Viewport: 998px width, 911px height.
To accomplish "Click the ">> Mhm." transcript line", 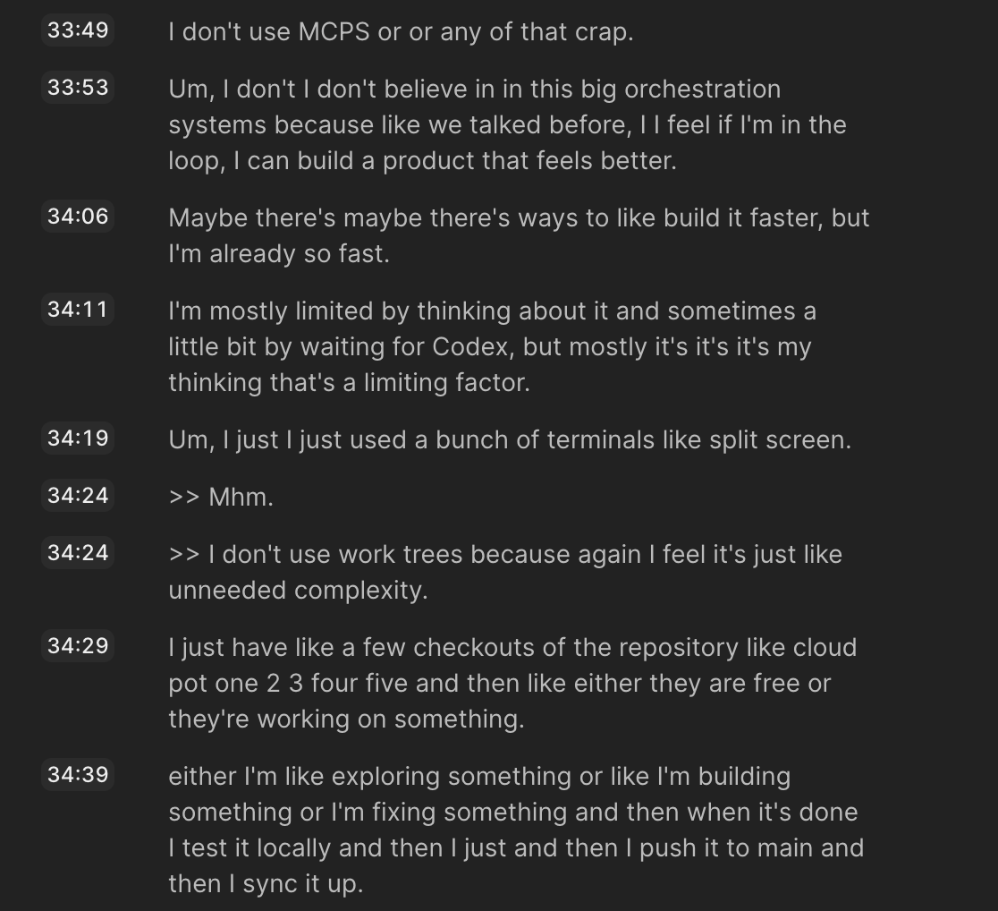I will coord(221,498).
